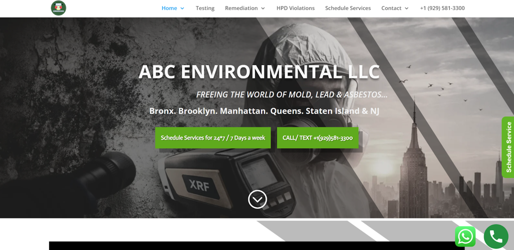
Task: Click the Bronx, Brooklyn, Manhattan locations line
Action: point(264,111)
